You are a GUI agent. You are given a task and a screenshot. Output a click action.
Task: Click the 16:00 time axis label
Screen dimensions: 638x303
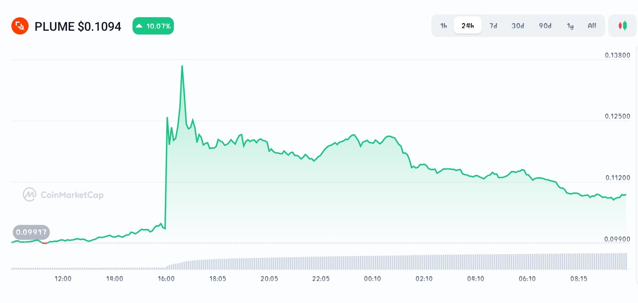point(166,279)
